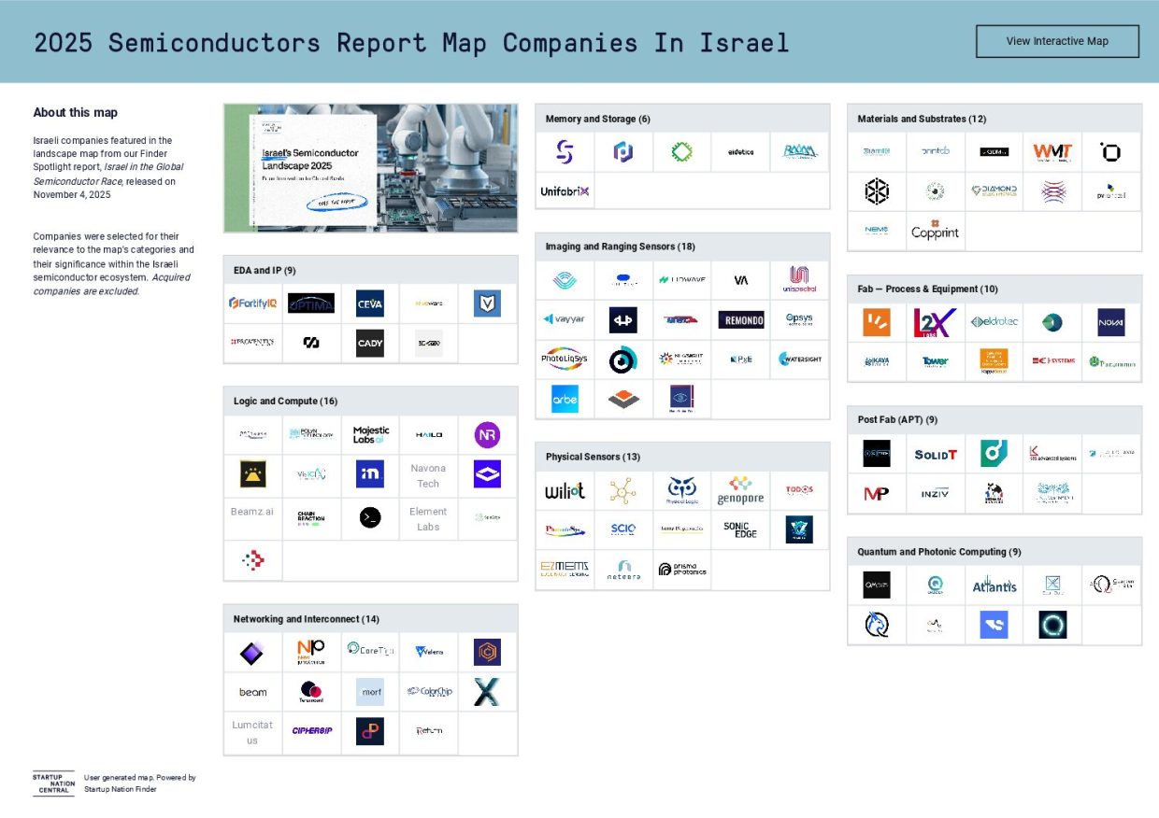This screenshot has height=818, width=1159.
Task: Click the Arbe logo
Action: (x=565, y=399)
